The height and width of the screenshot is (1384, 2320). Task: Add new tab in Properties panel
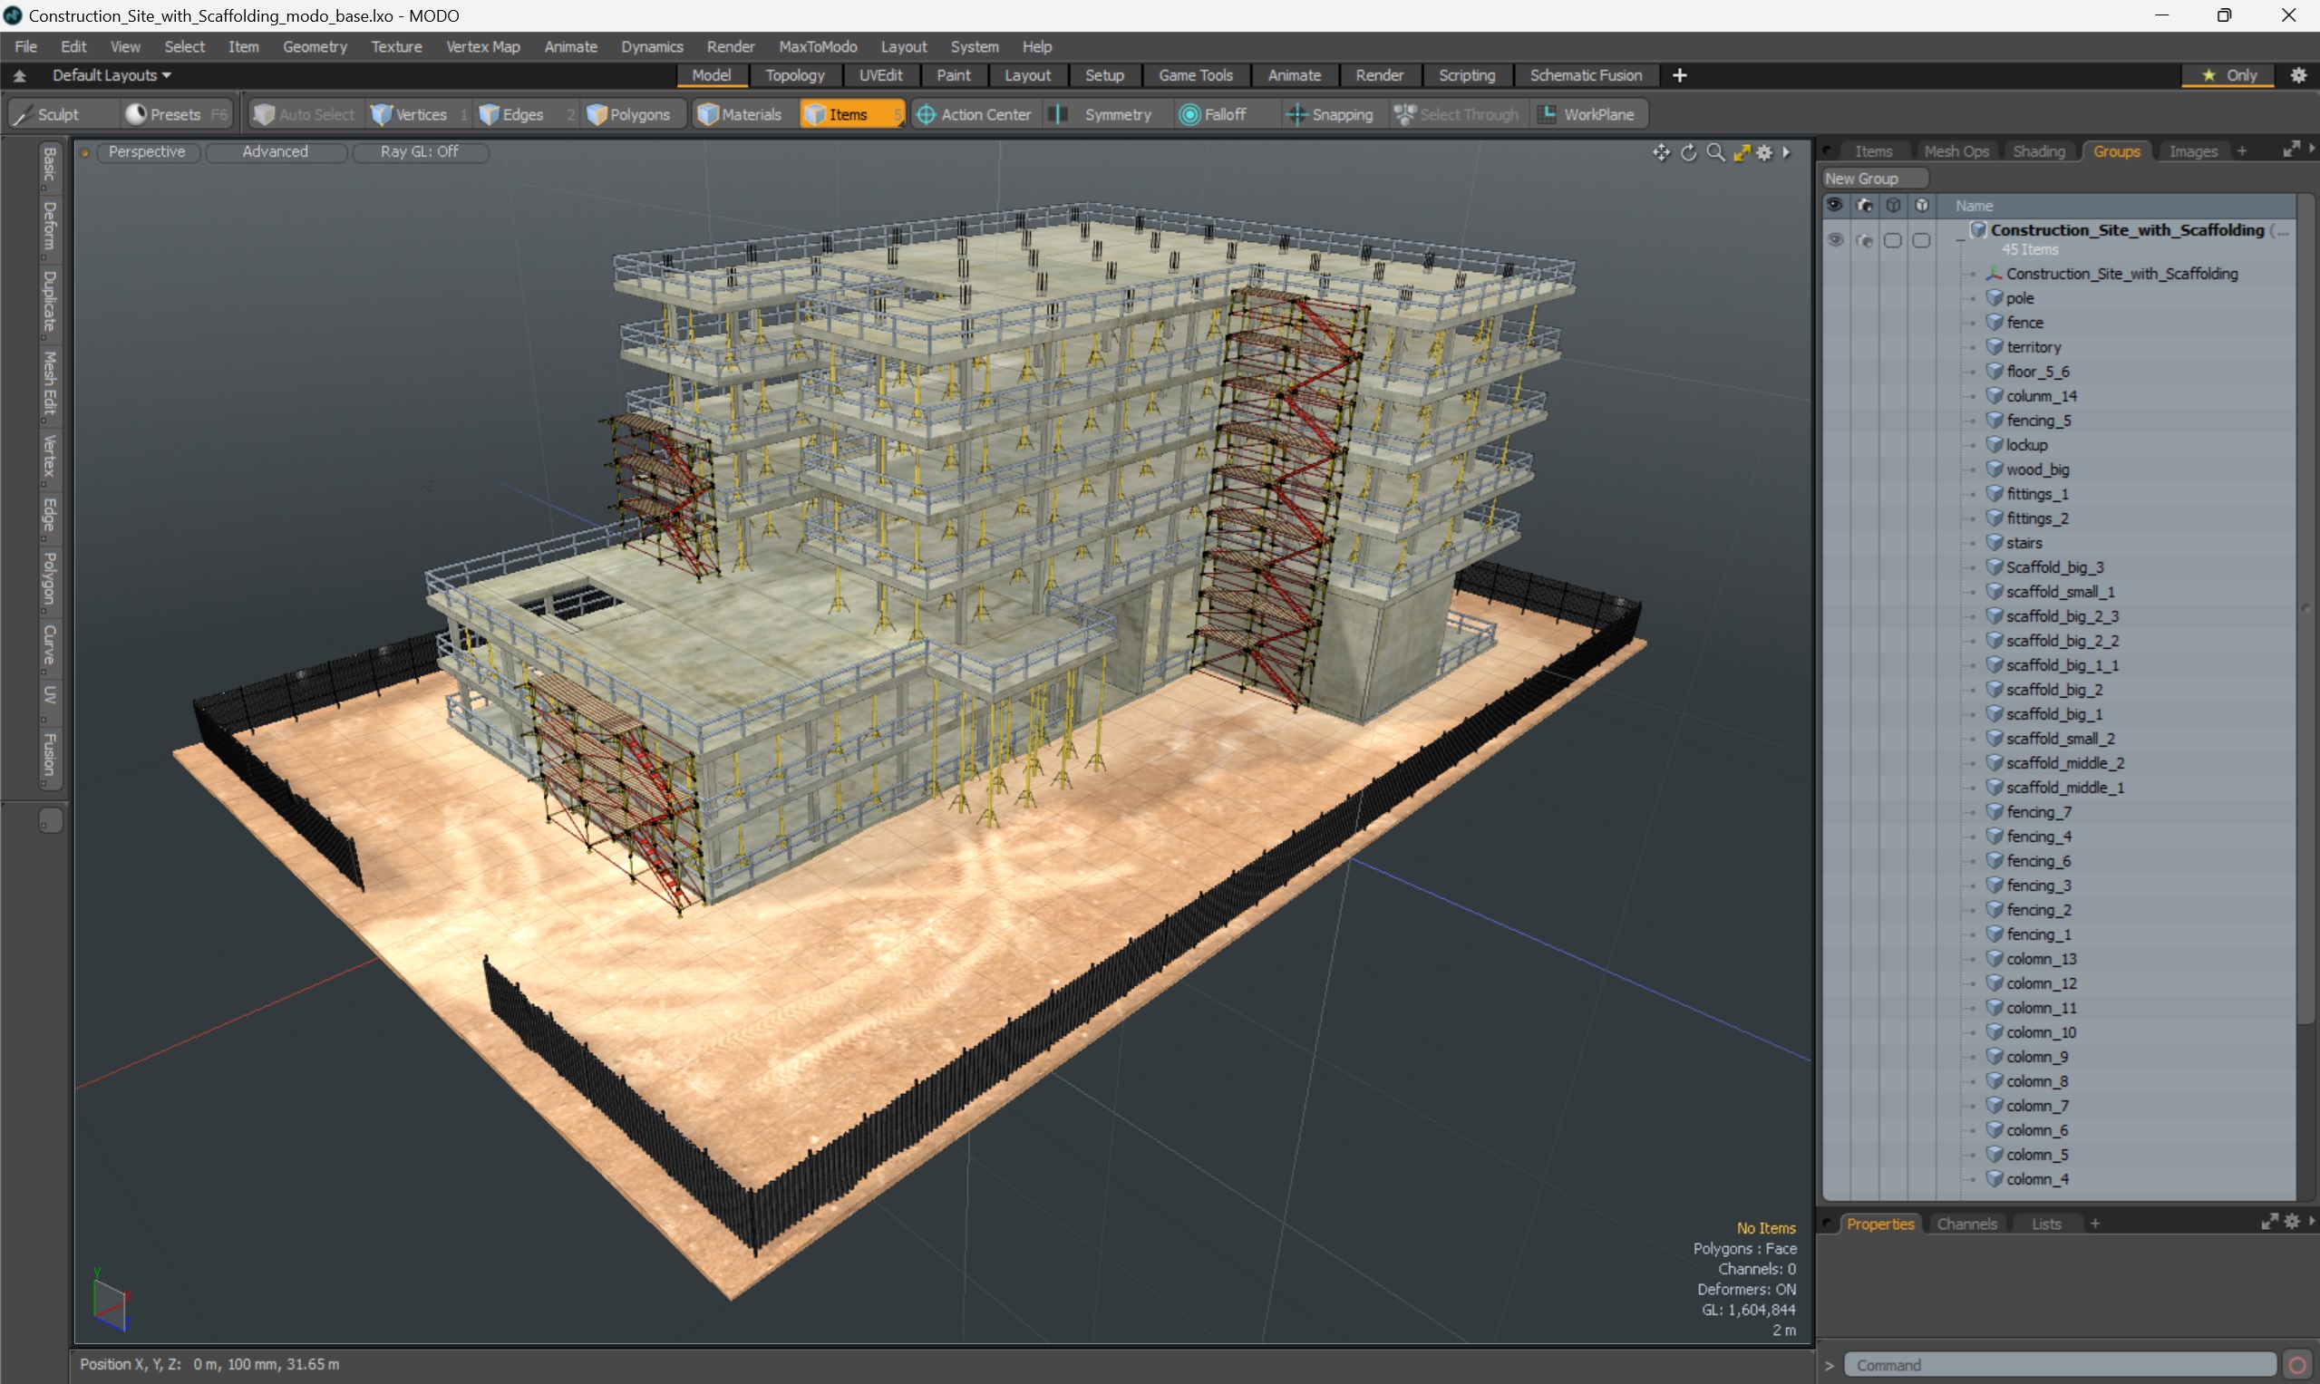[2095, 1224]
